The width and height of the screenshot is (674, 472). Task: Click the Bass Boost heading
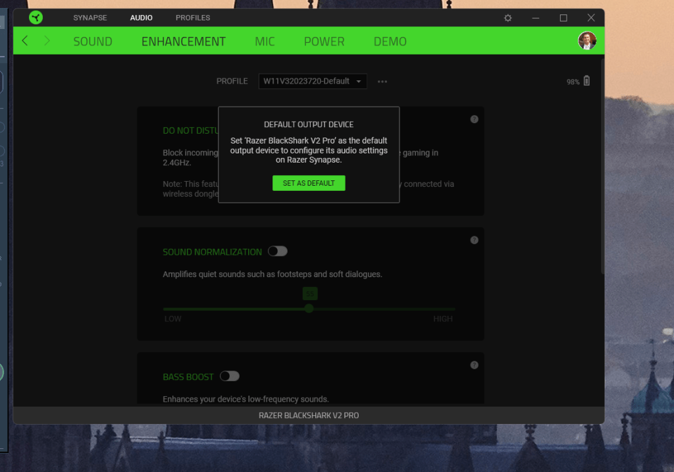(188, 377)
